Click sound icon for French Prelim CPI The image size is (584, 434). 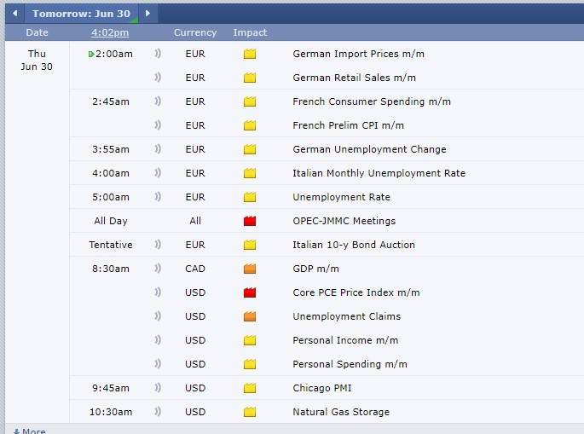(x=158, y=125)
